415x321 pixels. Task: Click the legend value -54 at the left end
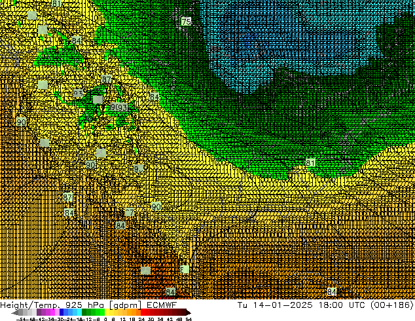(21, 319)
